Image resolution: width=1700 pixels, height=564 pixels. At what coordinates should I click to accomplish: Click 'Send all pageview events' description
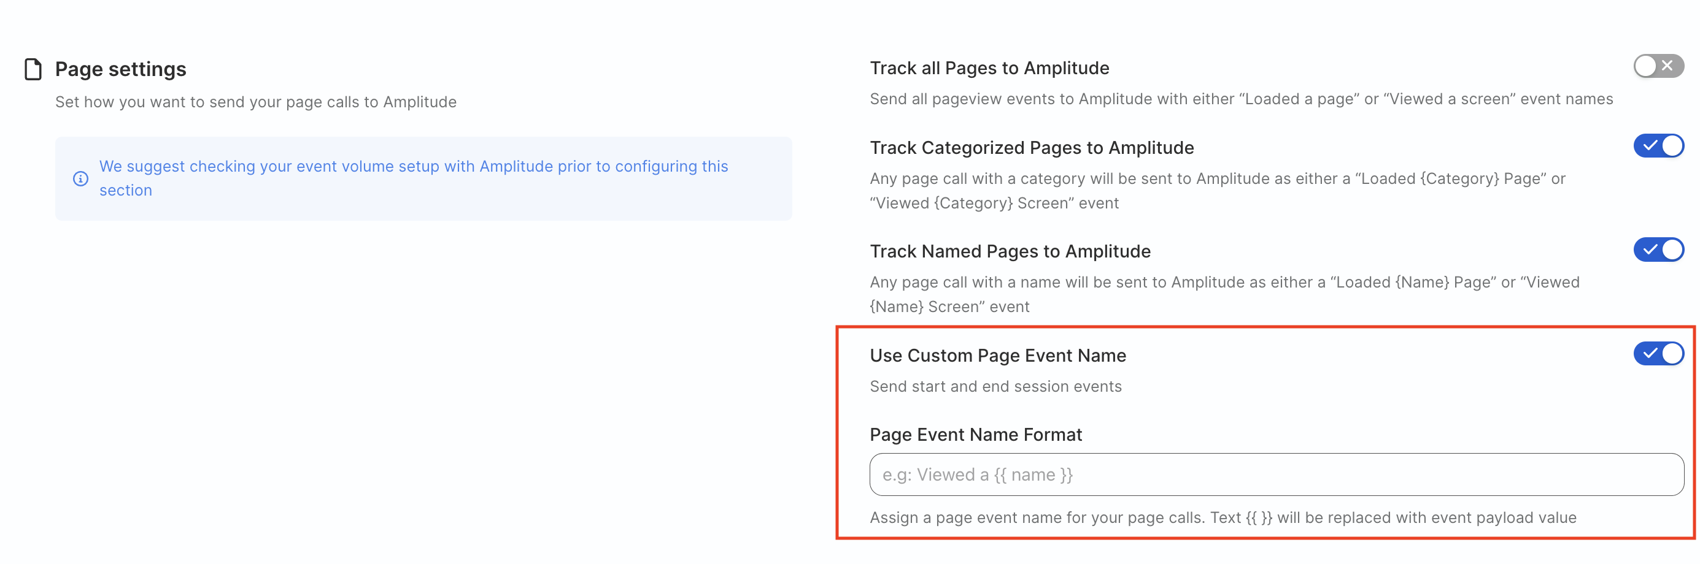click(x=1242, y=99)
